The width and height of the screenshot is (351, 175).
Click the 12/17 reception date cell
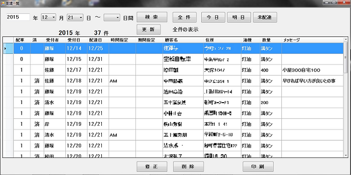(x=76, y=70)
